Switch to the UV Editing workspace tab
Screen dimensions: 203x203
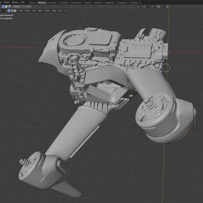[64, 3]
